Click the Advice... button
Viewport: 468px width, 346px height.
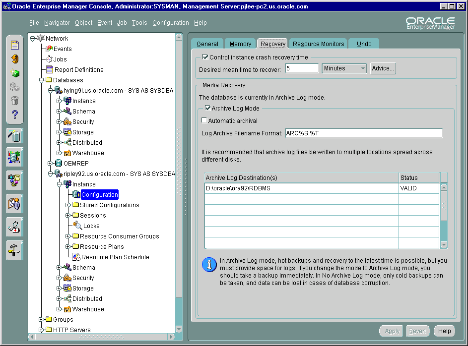click(383, 68)
